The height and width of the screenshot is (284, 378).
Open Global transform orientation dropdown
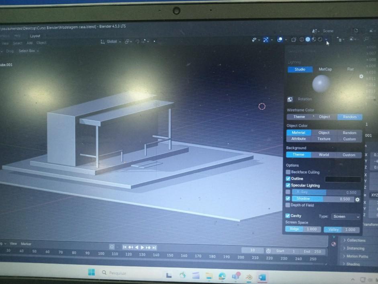pyautogui.click(x=111, y=41)
